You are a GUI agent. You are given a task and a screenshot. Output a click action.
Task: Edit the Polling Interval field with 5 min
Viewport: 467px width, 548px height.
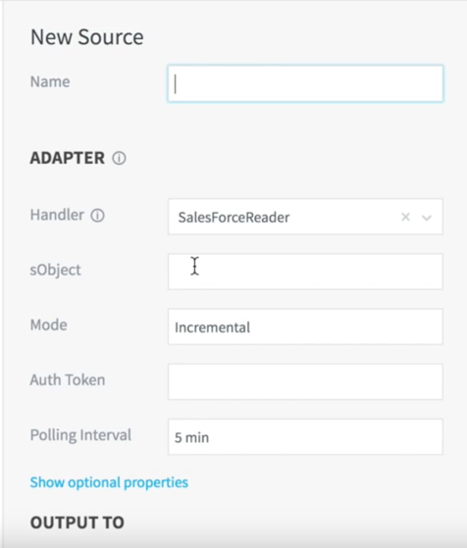pyautogui.click(x=305, y=437)
